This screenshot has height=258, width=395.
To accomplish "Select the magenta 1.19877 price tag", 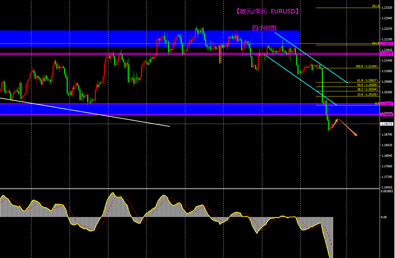I will (x=387, y=104).
